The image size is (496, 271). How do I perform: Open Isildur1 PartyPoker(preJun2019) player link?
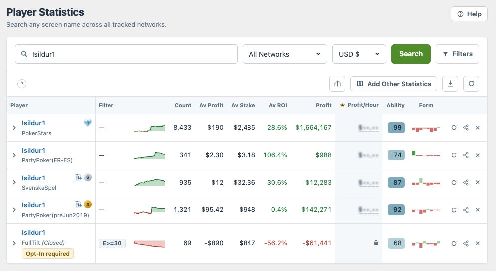click(33, 205)
